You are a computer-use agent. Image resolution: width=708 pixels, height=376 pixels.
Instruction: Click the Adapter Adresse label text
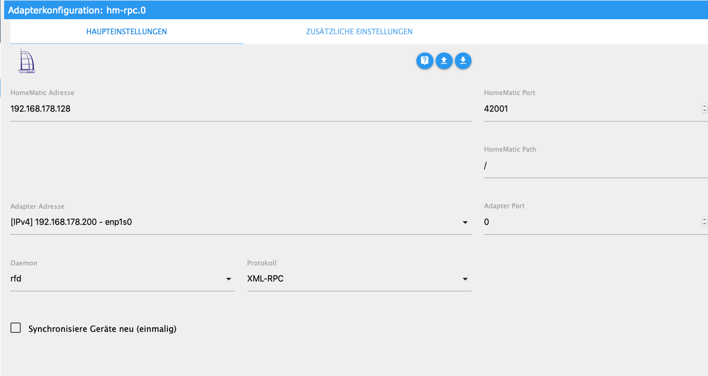tap(37, 206)
